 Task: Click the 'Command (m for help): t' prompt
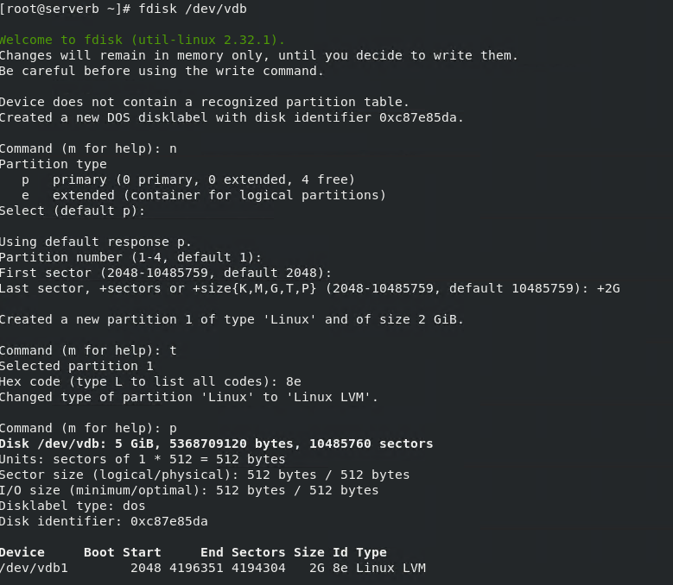[87, 350]
